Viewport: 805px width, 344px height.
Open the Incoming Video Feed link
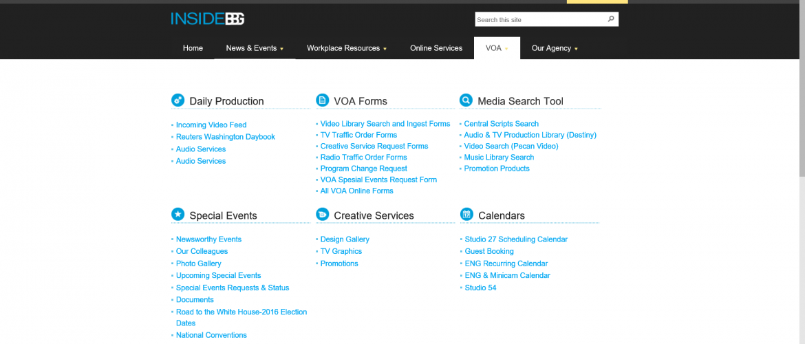211,125
